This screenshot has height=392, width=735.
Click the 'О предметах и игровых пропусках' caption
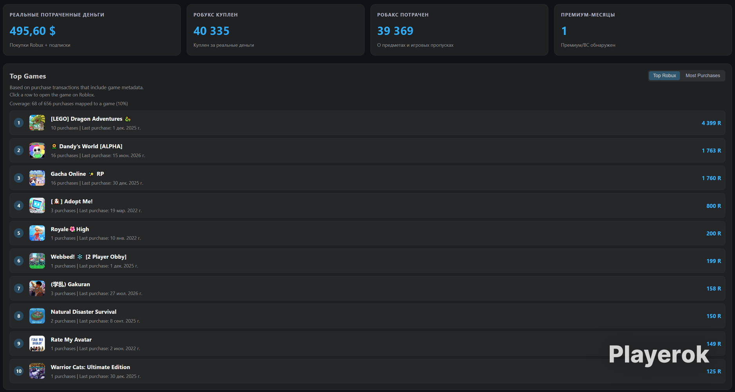(x=415, y=45)
